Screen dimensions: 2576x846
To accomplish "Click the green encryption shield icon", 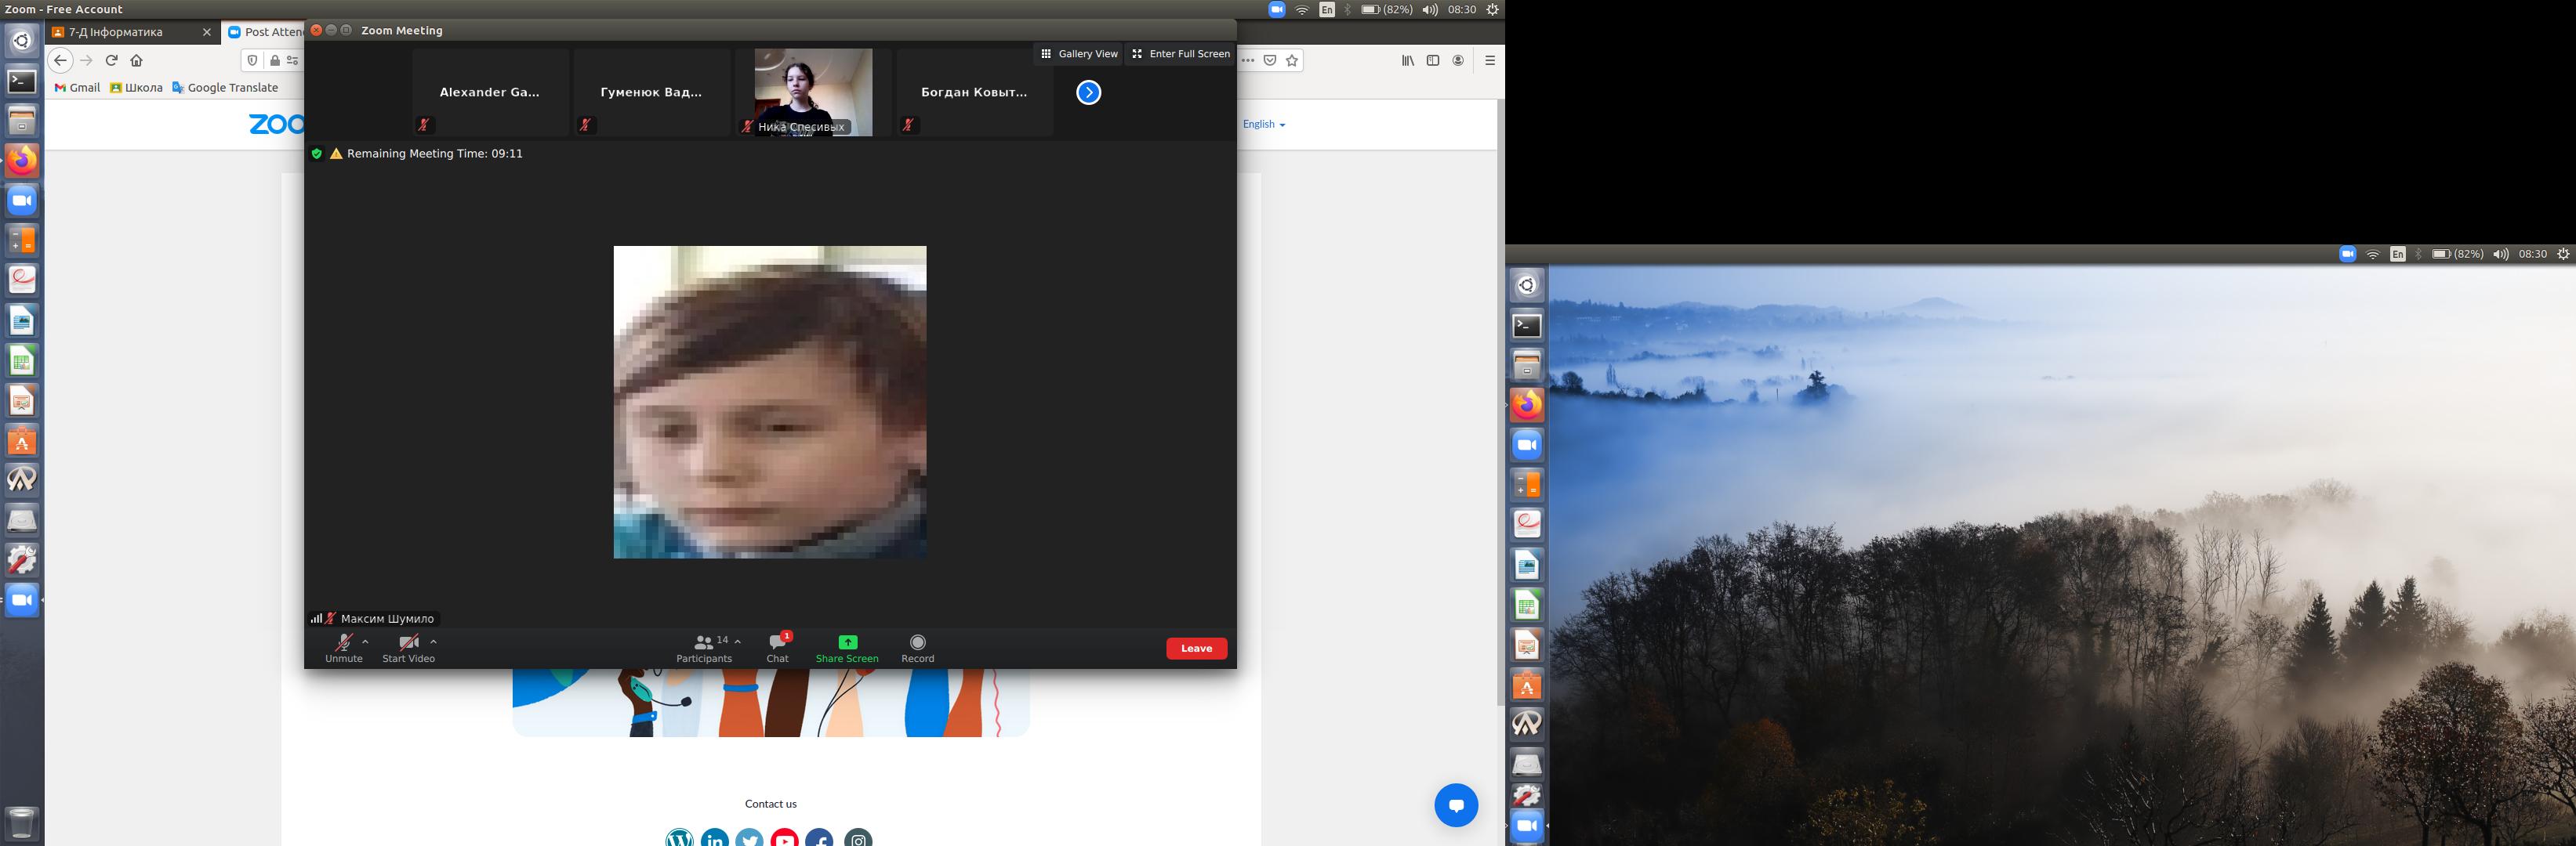I will [317, 154].
